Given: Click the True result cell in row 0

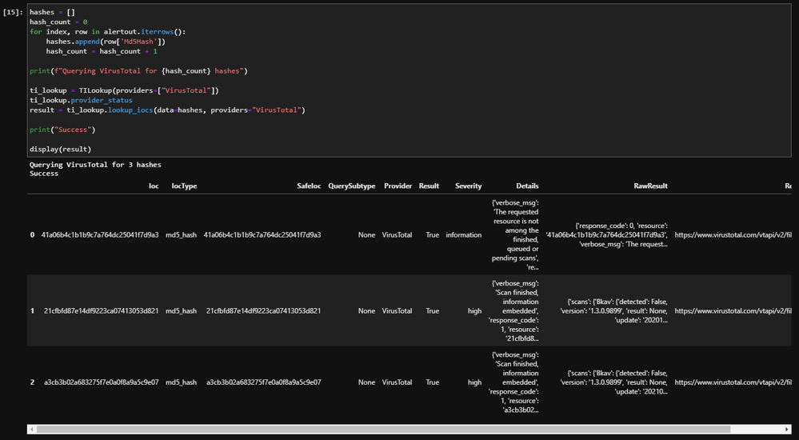Looking at the screenshot, I should pyautogui.click(x=432, y=235).
